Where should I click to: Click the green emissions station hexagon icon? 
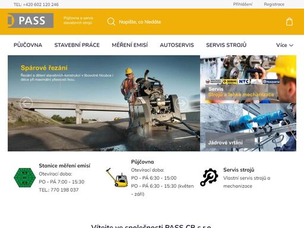(x=25, y=178)
